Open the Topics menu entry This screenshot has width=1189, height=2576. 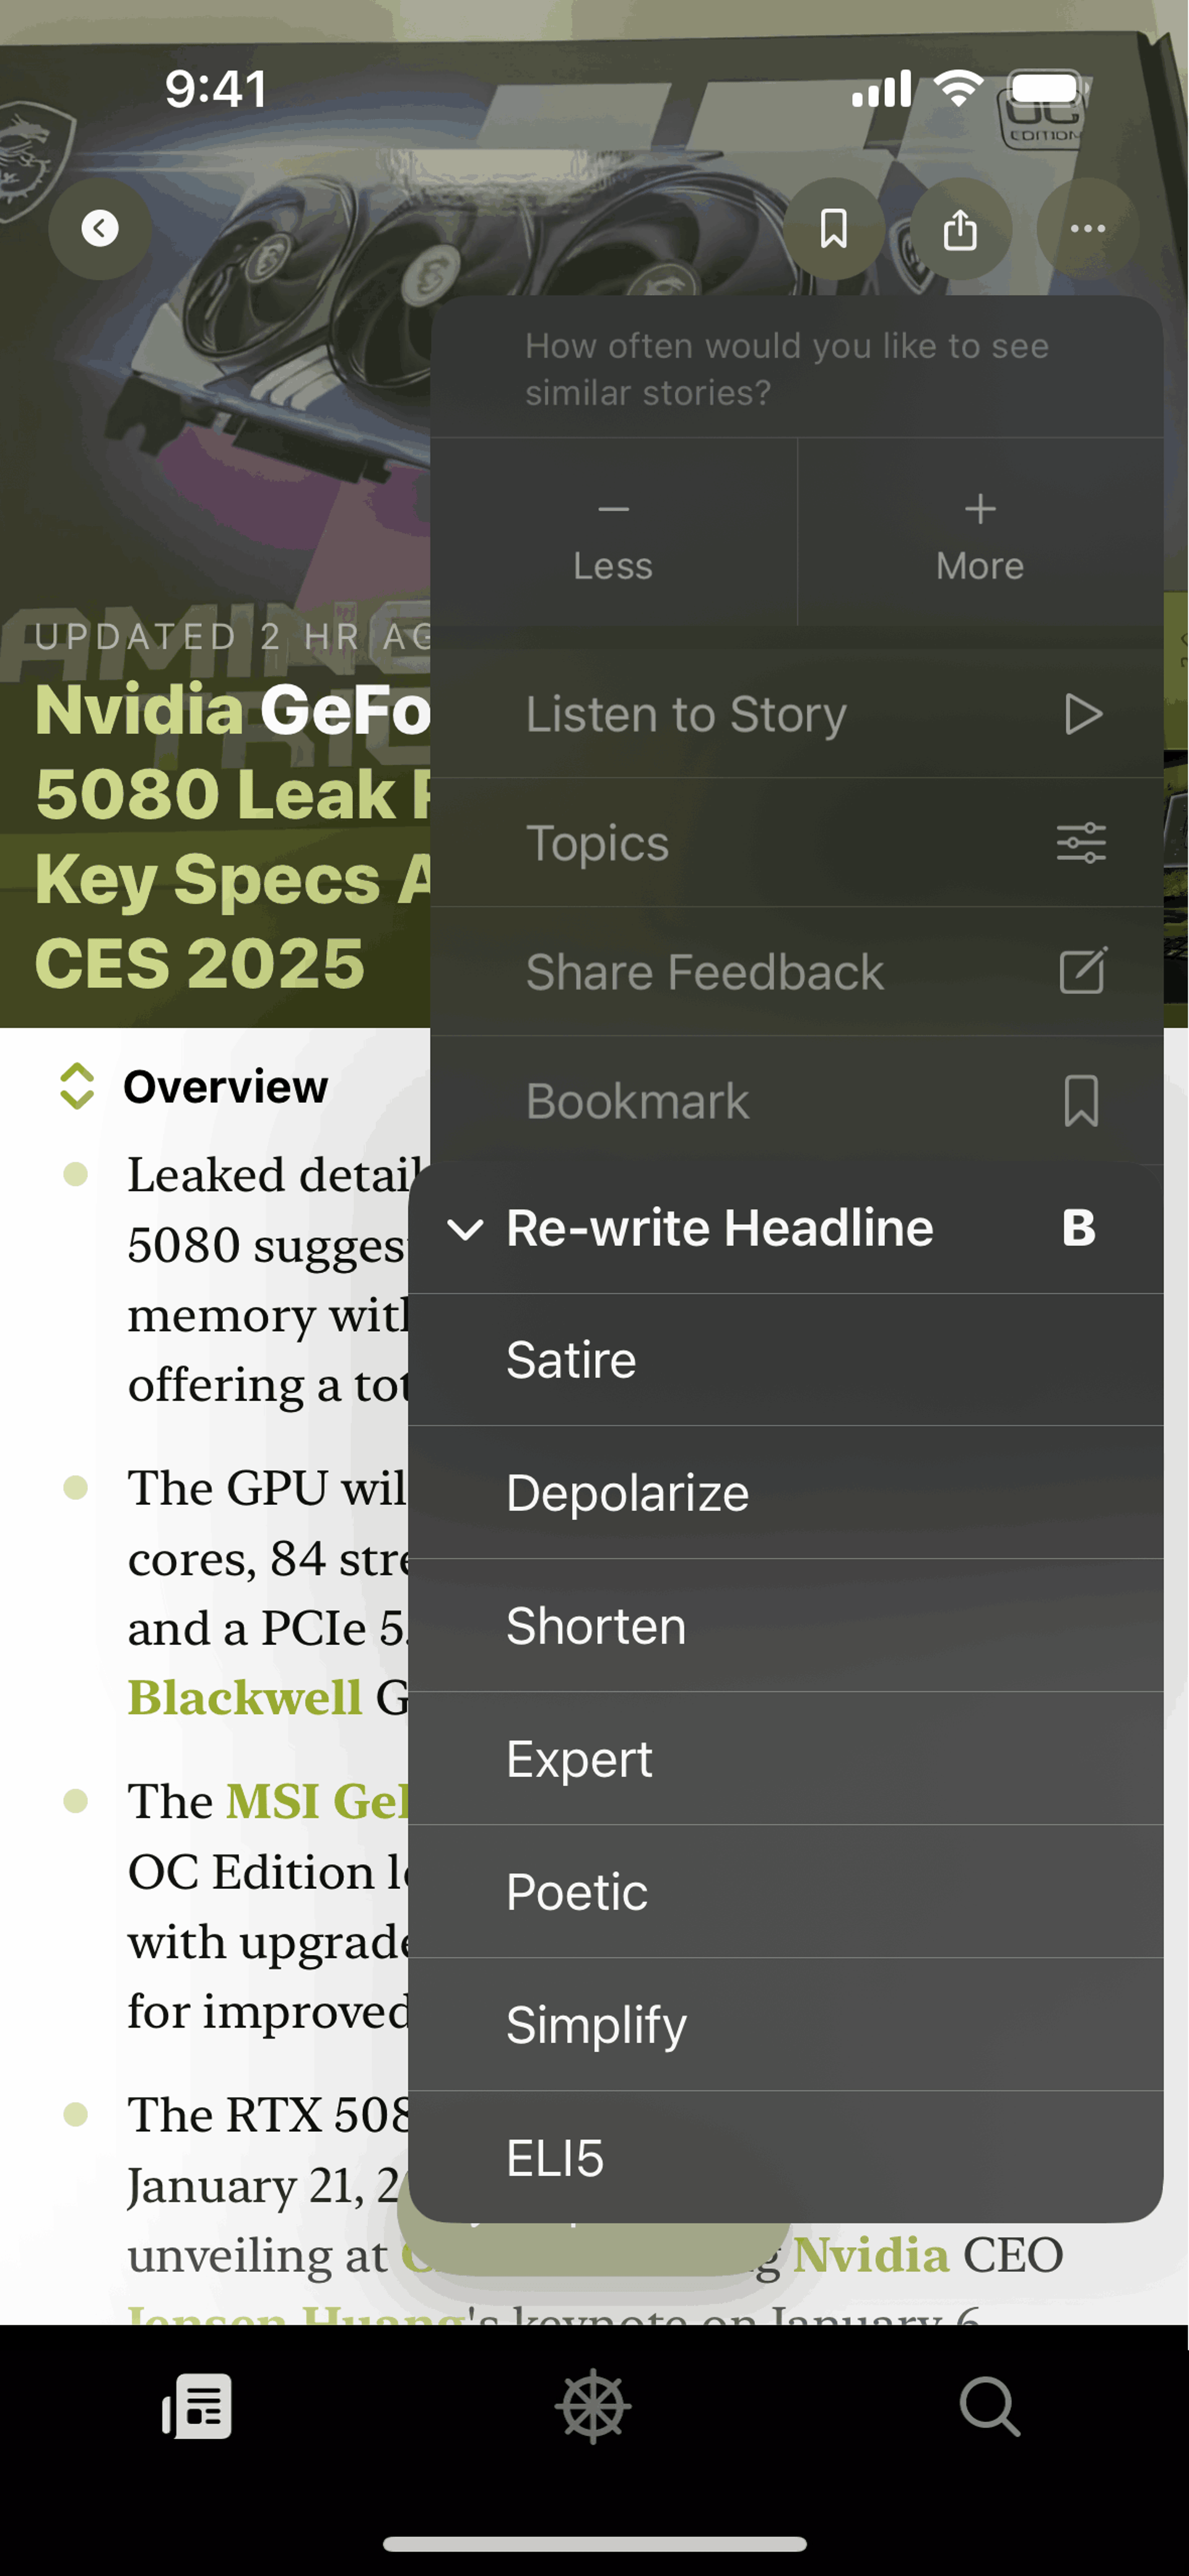coord(797,843)
